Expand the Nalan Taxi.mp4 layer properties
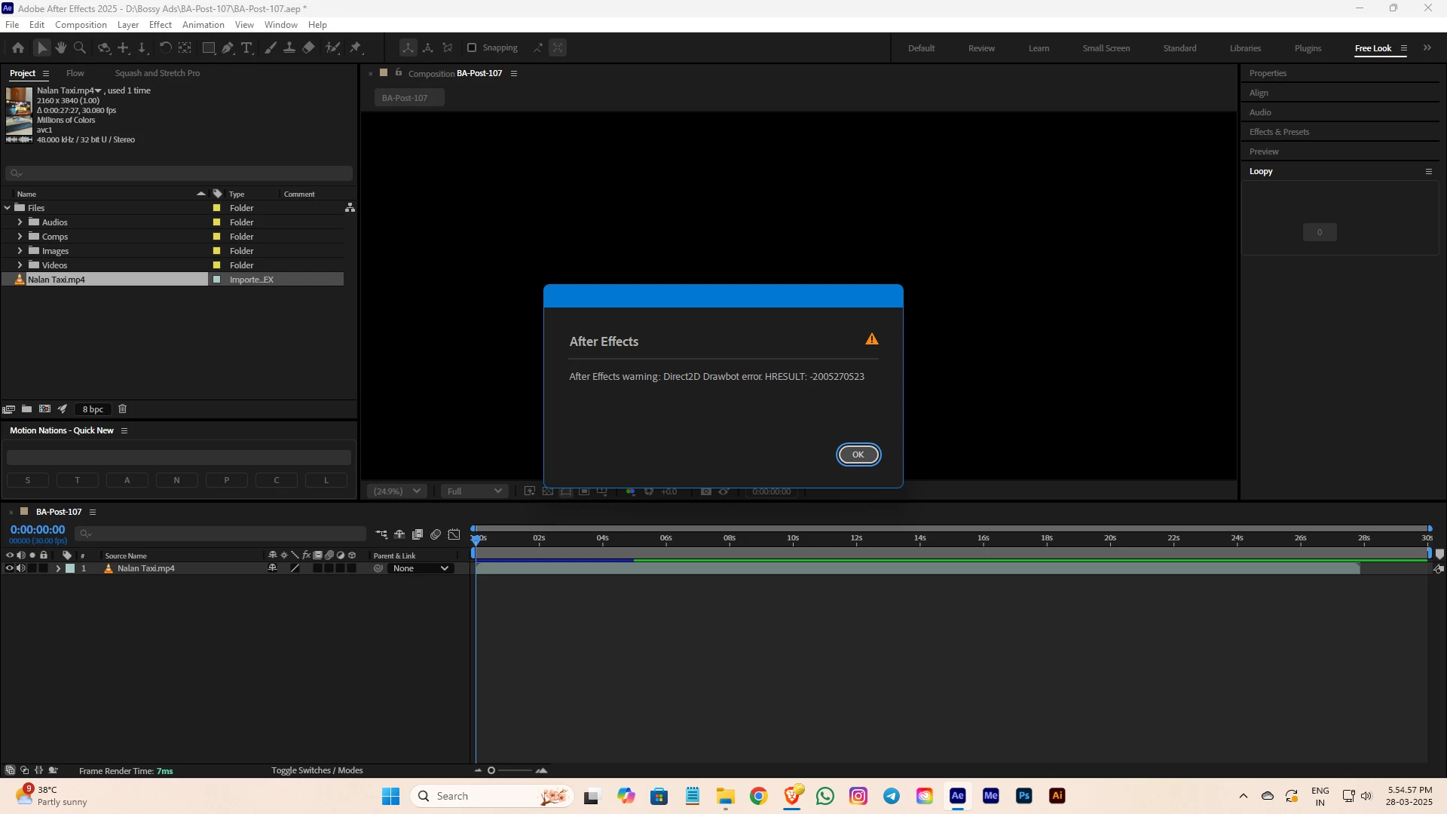The image size is (1447, 814). (58, 569)
